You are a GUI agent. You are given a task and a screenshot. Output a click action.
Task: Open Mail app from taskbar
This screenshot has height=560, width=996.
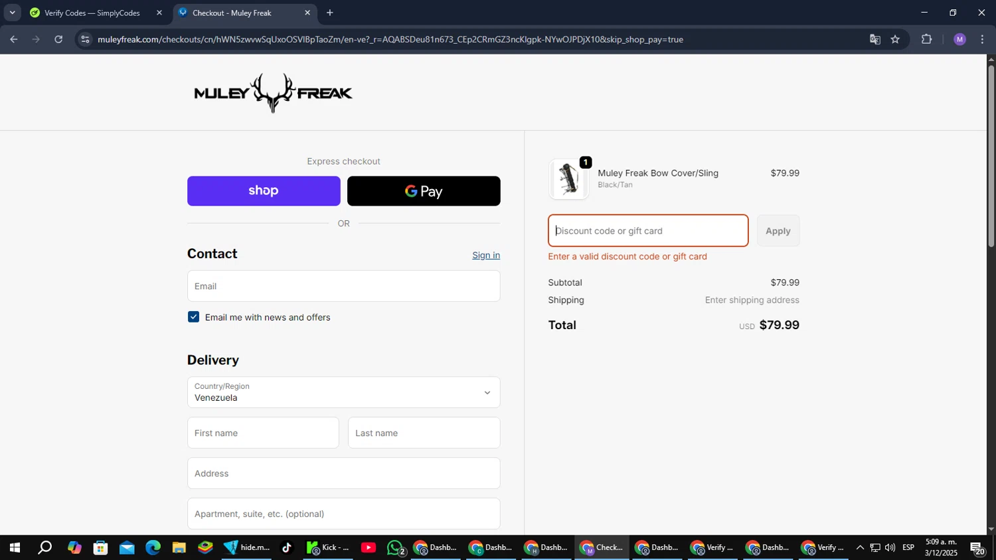coord(127,548)
